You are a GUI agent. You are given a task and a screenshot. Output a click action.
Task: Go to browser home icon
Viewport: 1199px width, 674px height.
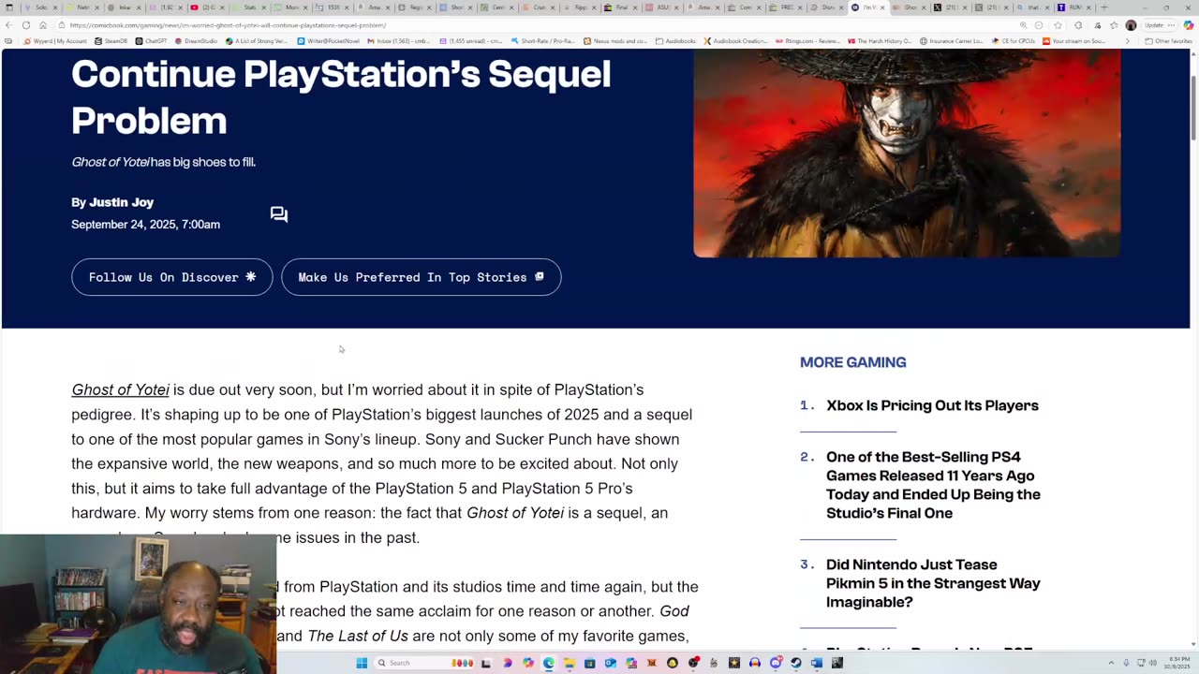(43, 25)
